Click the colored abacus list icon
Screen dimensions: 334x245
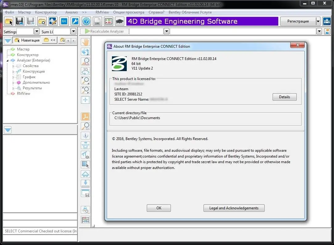point(85,220)
